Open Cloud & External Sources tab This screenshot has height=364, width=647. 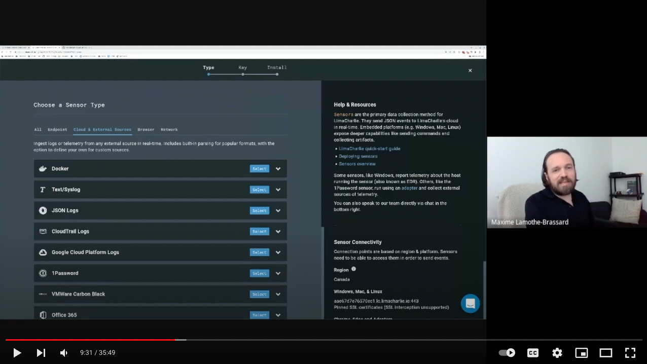(x=102, y=129)
